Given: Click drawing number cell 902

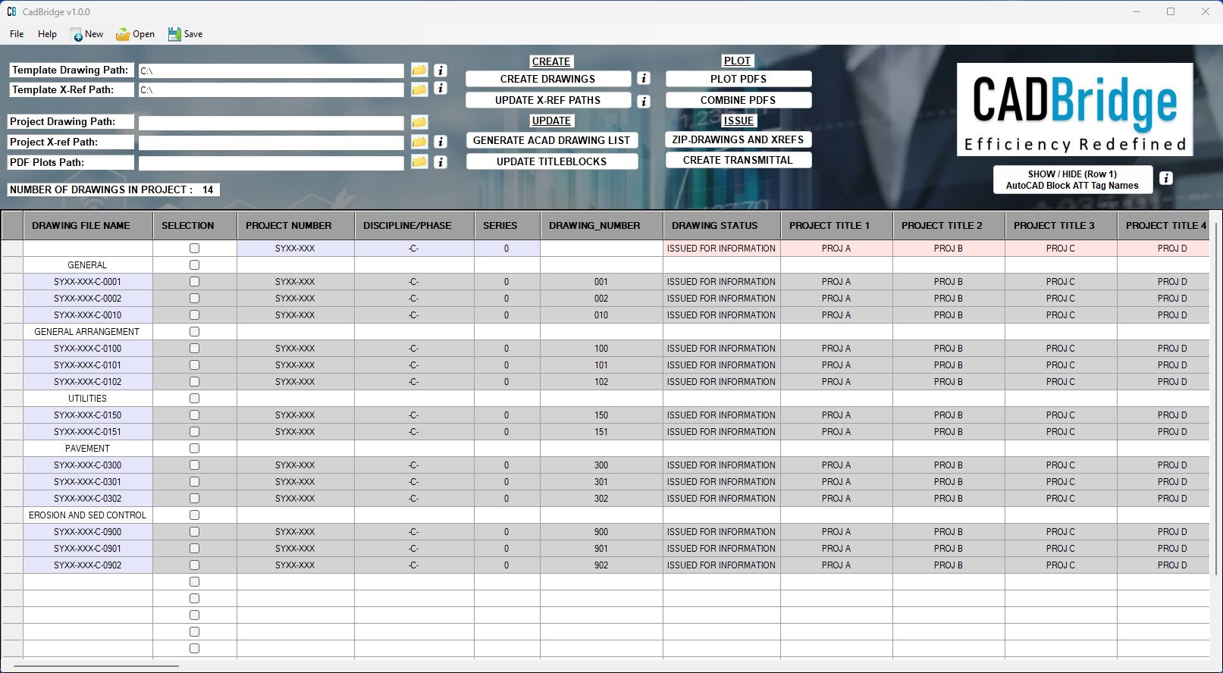Looking at the screenshot, I should [601, 565].
